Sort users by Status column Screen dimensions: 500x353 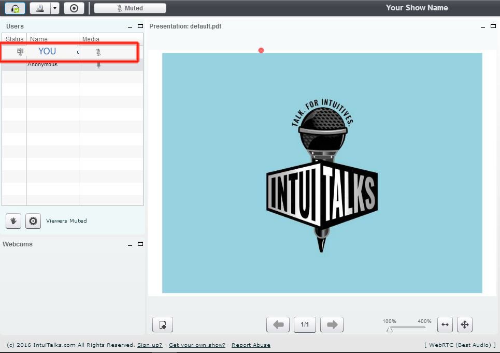click(15, 39)
